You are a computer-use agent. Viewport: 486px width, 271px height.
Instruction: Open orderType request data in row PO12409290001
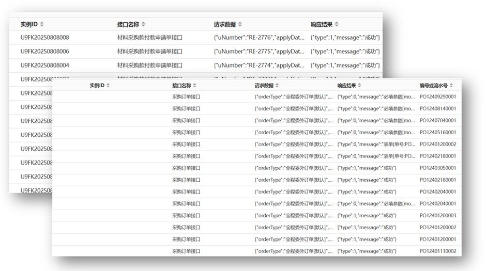[294, 97]
